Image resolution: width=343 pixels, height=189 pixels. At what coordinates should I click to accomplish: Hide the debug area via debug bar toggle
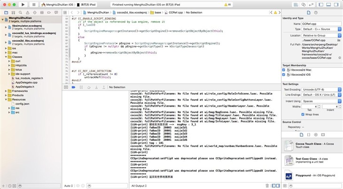[x=66, y=87]
